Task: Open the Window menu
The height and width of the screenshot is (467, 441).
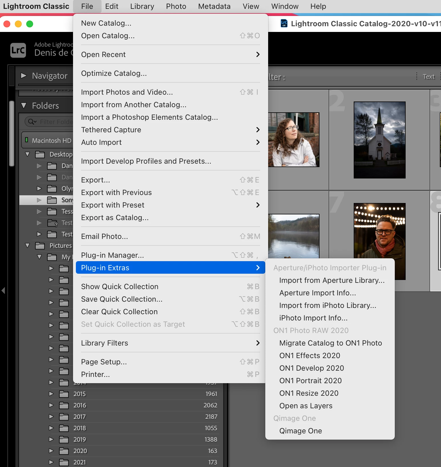Action: click(x=285, y=6)
